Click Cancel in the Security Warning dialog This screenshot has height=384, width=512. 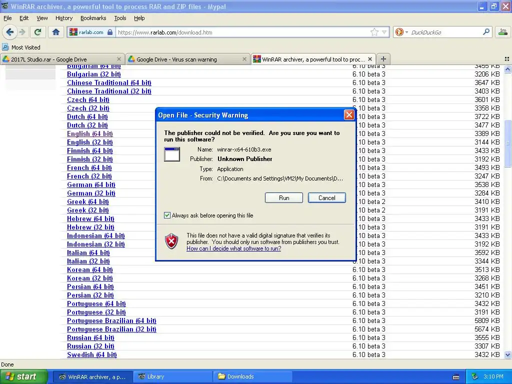tap(326, 198)
